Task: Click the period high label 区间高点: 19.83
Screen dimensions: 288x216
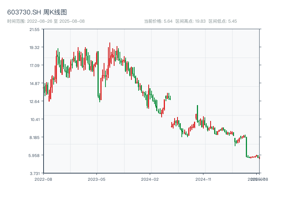Action: click(x=190, y=21)
